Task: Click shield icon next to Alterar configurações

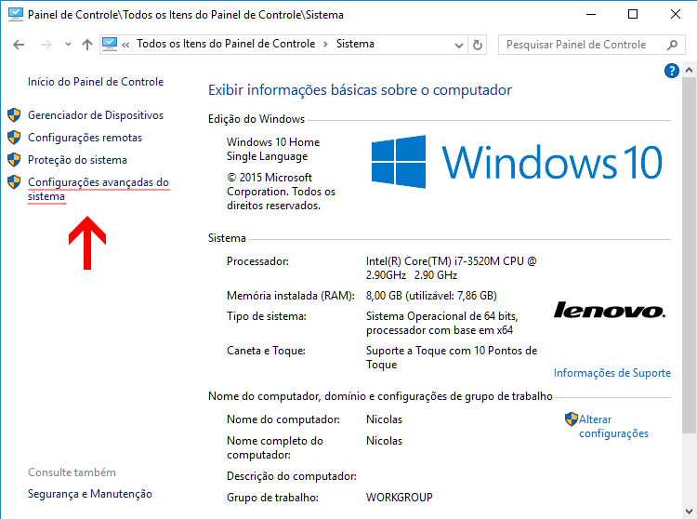Action: tap(572, 419)
